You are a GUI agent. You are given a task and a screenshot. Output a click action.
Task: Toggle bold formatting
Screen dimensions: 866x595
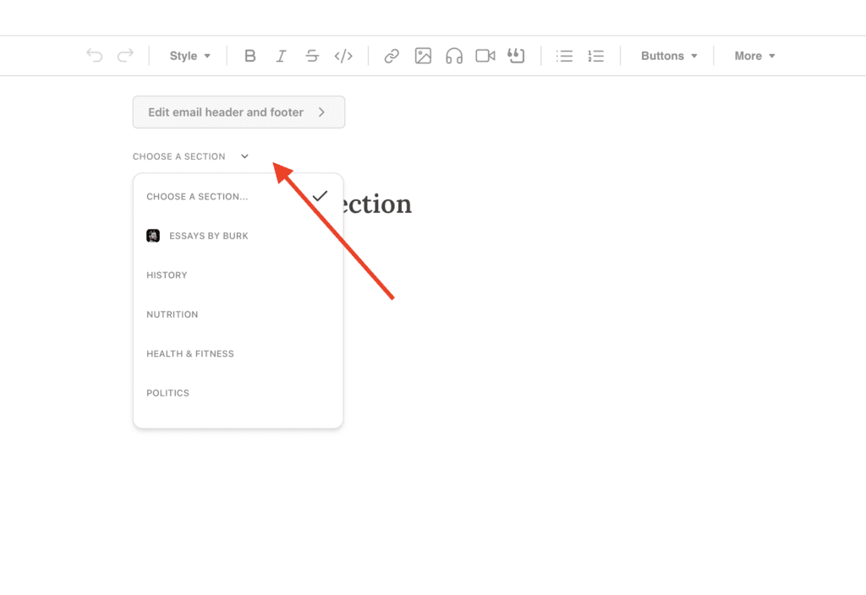point(250,55)
